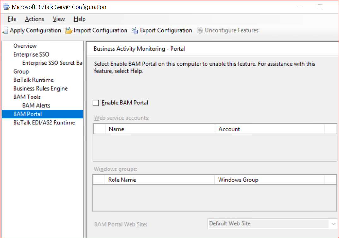Enable the BAM Portal checkbox
339x238 pixels.
click(x=96, y=103)
